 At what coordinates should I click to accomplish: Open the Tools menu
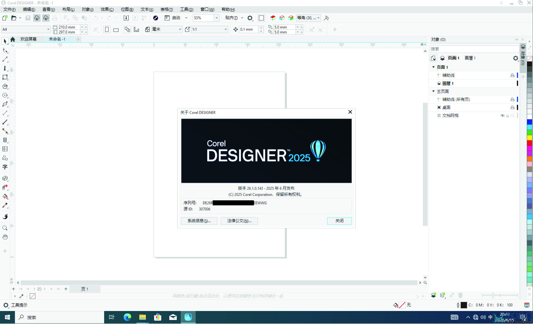187,9
